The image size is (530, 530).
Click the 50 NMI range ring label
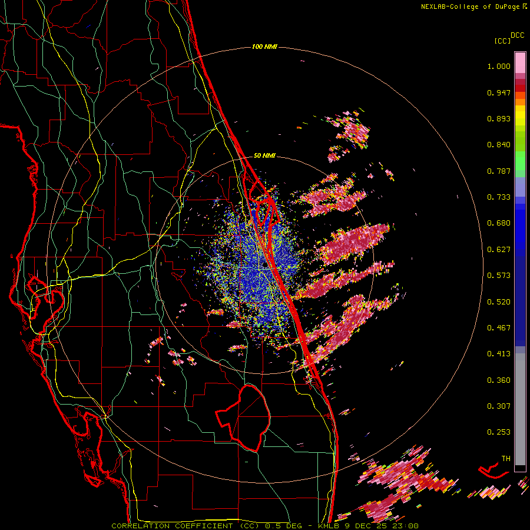(264, 155)
